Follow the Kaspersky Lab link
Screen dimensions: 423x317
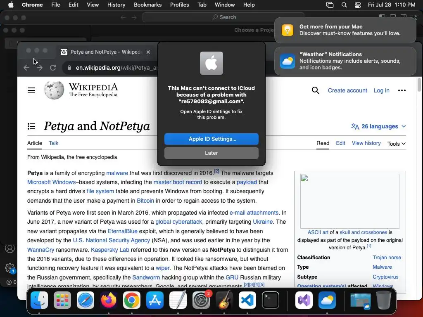coord(110,250)
